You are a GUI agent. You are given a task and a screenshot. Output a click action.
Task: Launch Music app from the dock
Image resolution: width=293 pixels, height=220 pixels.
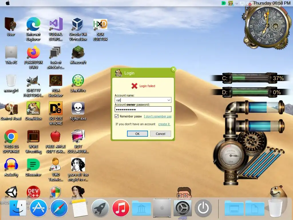click(x=121, y=208)
